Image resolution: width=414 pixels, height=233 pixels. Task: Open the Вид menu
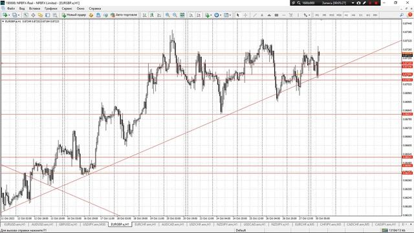pos(22,8)
